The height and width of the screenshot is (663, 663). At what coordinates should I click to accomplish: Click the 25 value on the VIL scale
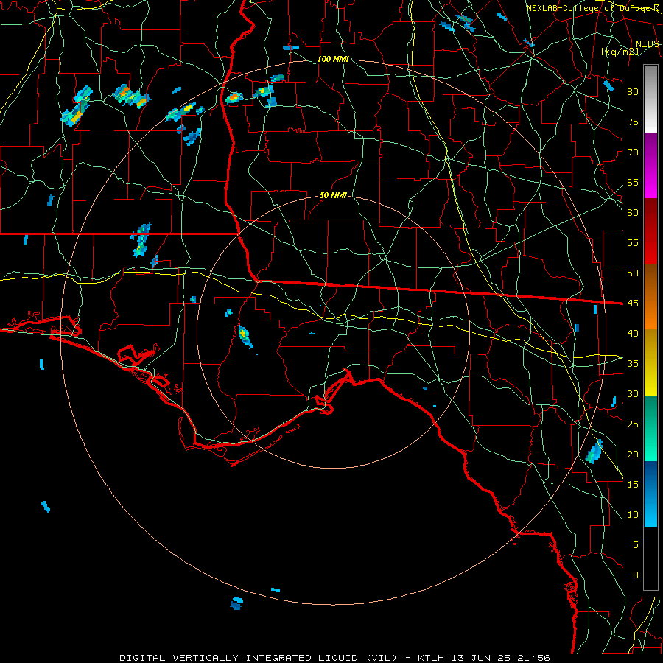[633, 424]
